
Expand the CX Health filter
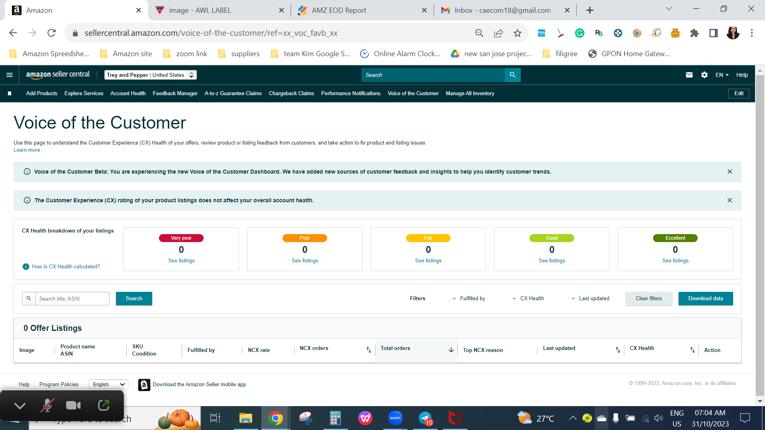pyautogui.click(x=528, y=299)
